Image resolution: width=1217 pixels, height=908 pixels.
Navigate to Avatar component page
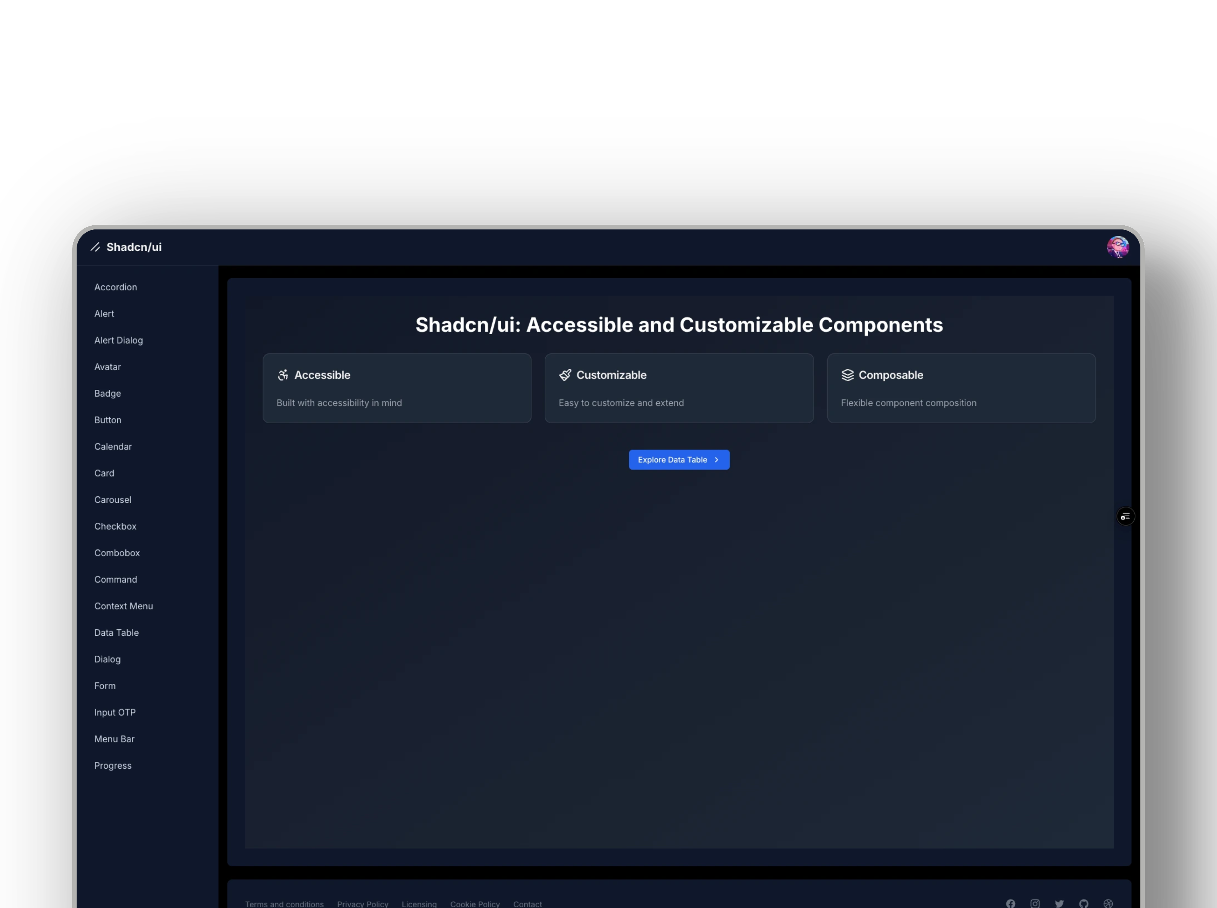pos(107,367)
